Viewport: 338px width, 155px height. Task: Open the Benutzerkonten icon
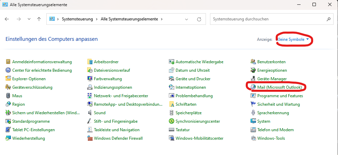[x=253, y=62]
